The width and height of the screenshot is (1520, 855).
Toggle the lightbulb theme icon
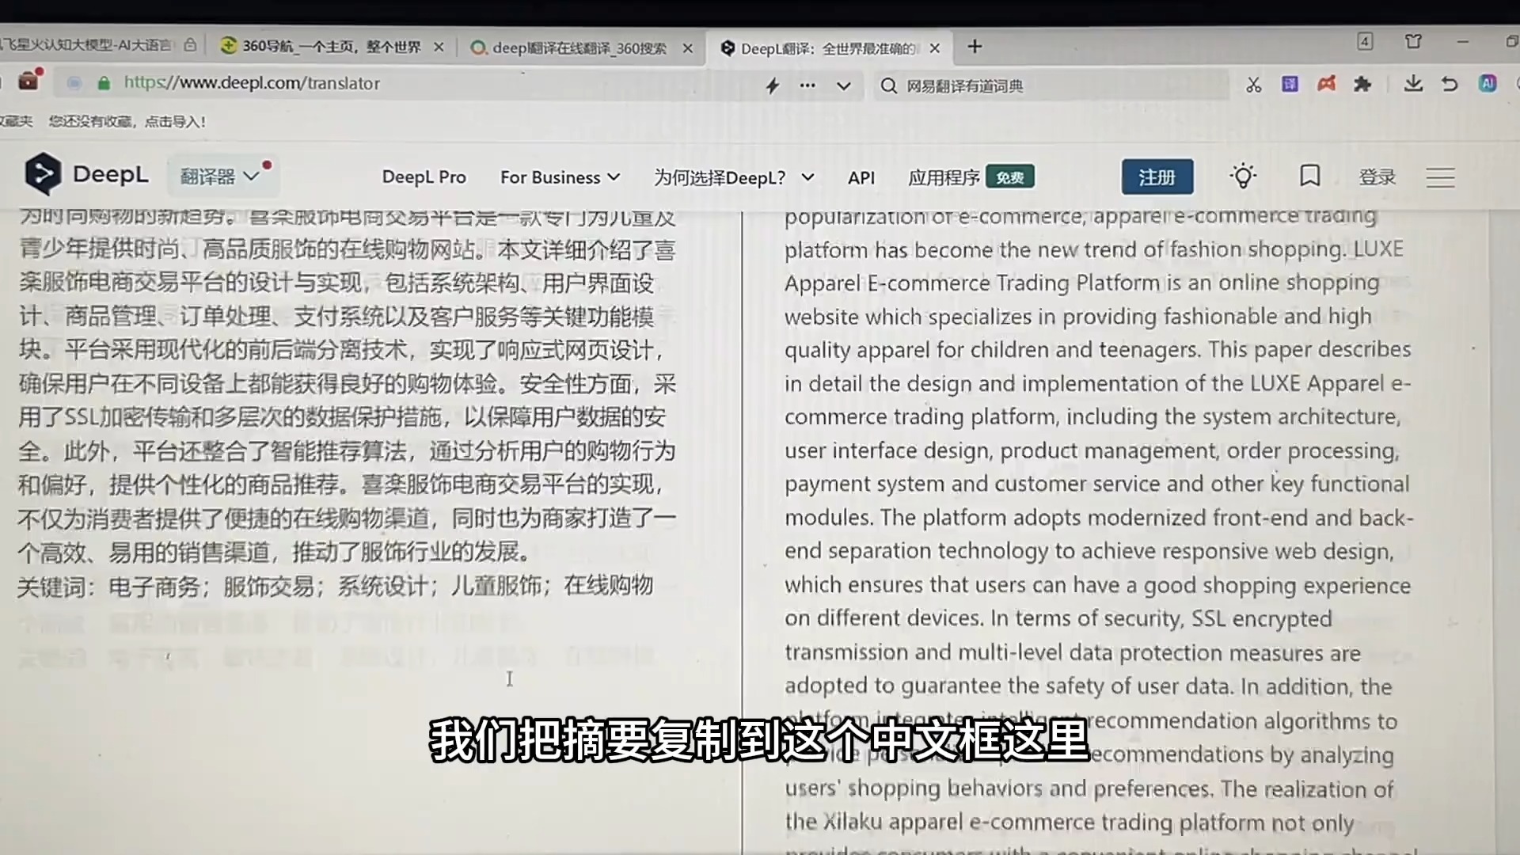click(1243, 176)
